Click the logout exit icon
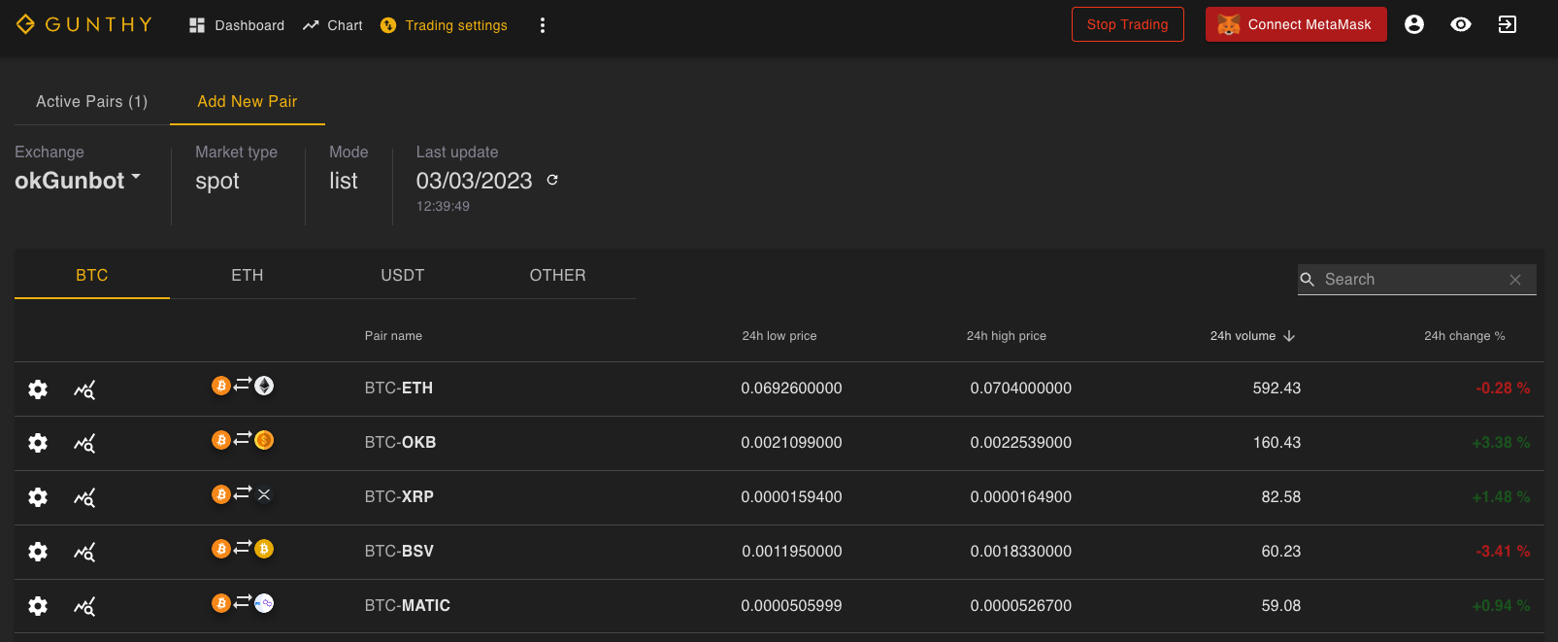 pyautogui.click(x=1508, y=24)
